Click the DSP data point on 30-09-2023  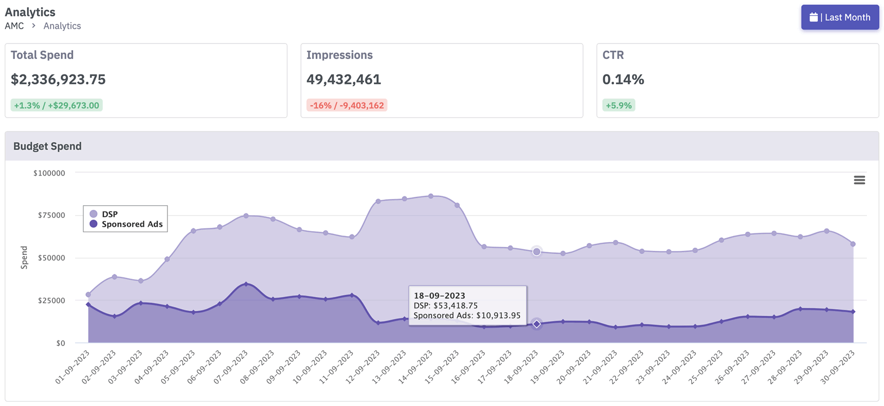click(x=853, y=244)
